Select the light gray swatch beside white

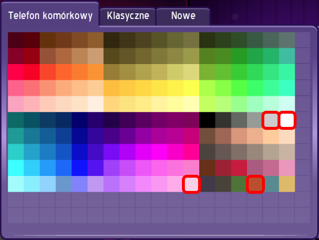271,120
